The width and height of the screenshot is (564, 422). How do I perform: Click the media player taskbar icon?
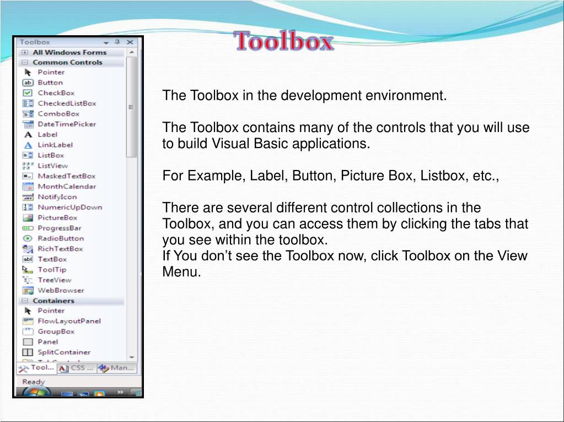coord(99,394)
